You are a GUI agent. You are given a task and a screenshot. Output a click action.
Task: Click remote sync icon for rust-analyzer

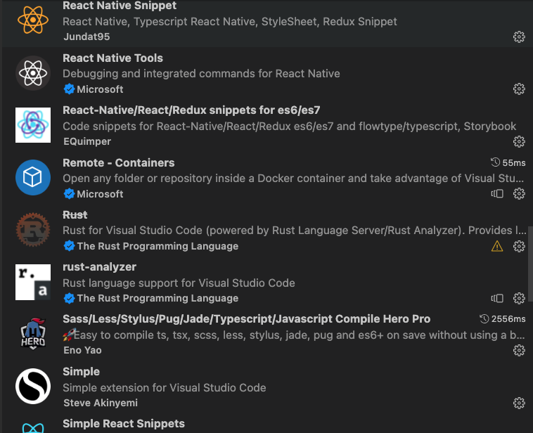point(497,299)
